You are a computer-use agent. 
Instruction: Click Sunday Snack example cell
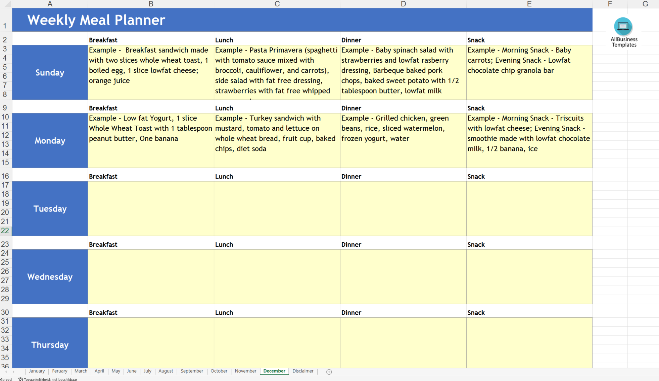[x=529, y=71]
